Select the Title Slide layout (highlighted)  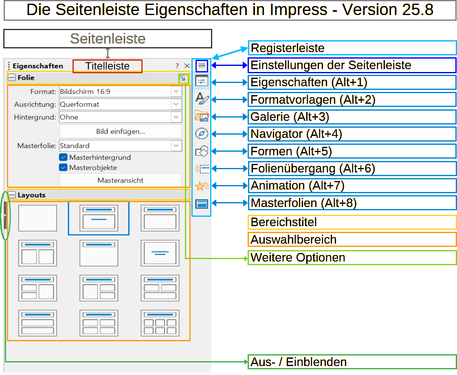pos(99,218)
